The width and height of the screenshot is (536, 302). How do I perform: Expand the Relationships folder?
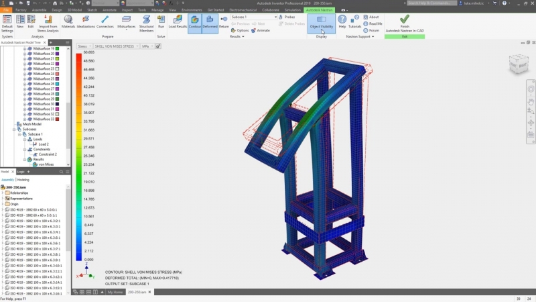coord(3,193)
